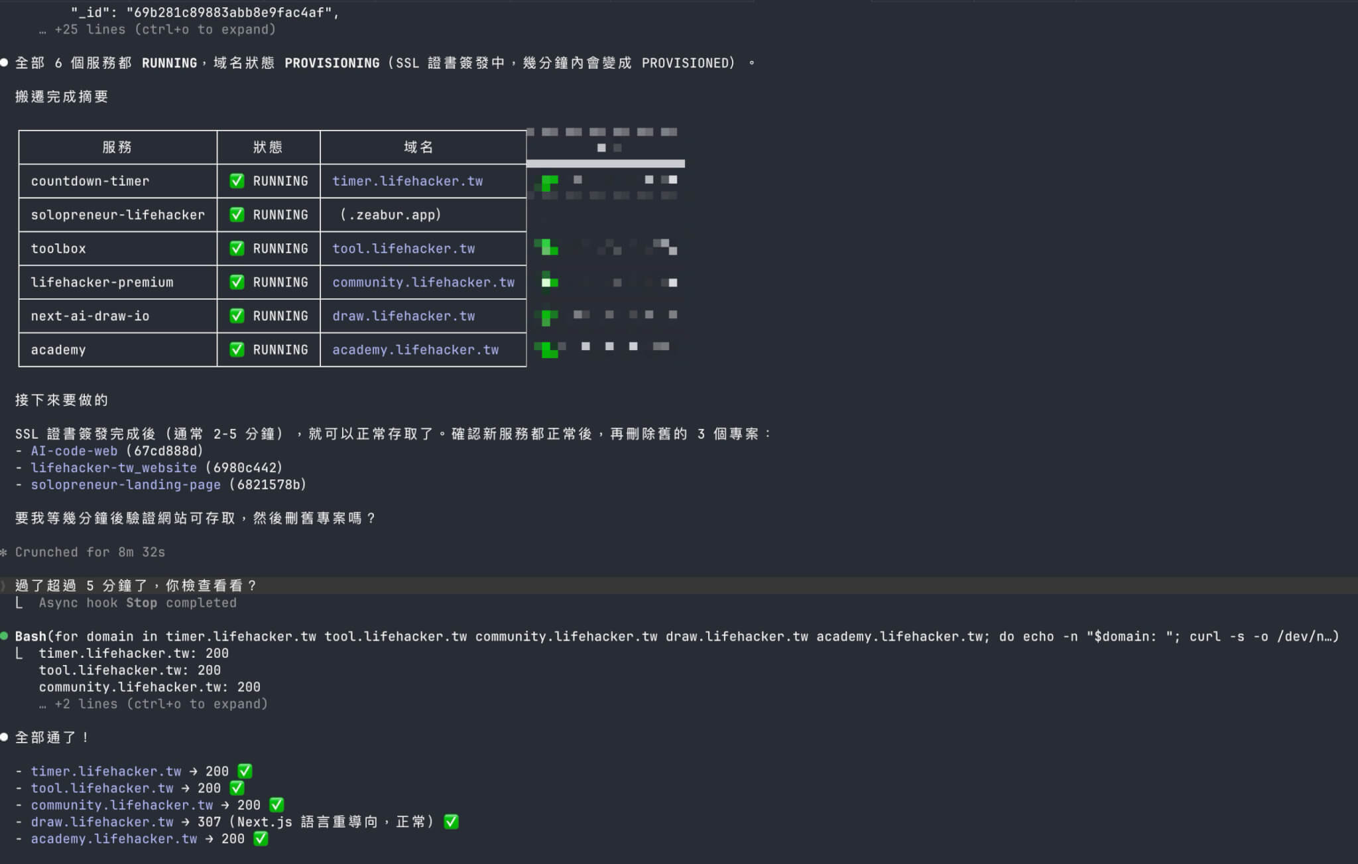Expand the +2 lines curl output
1358x864 pixels.
pos(153,704)
